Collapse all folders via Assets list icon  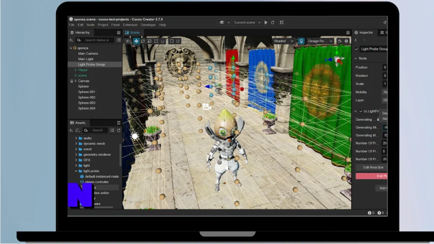(x=112, y=130)
